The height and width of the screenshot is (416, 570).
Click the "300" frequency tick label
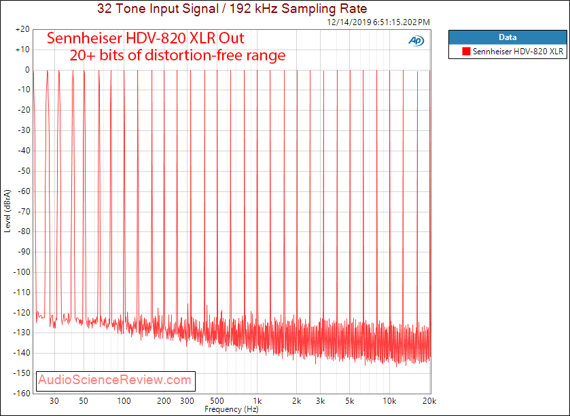(188, 401)
